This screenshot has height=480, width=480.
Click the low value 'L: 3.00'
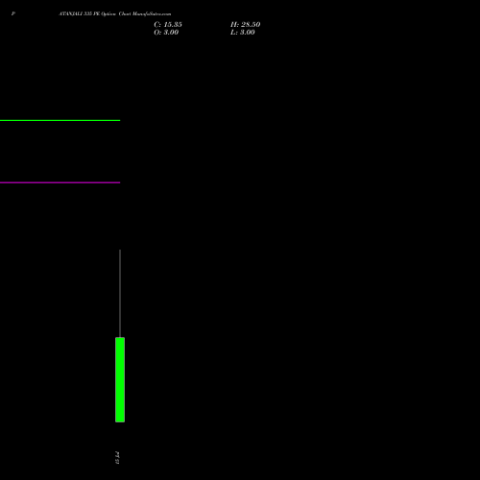point(243,33)
